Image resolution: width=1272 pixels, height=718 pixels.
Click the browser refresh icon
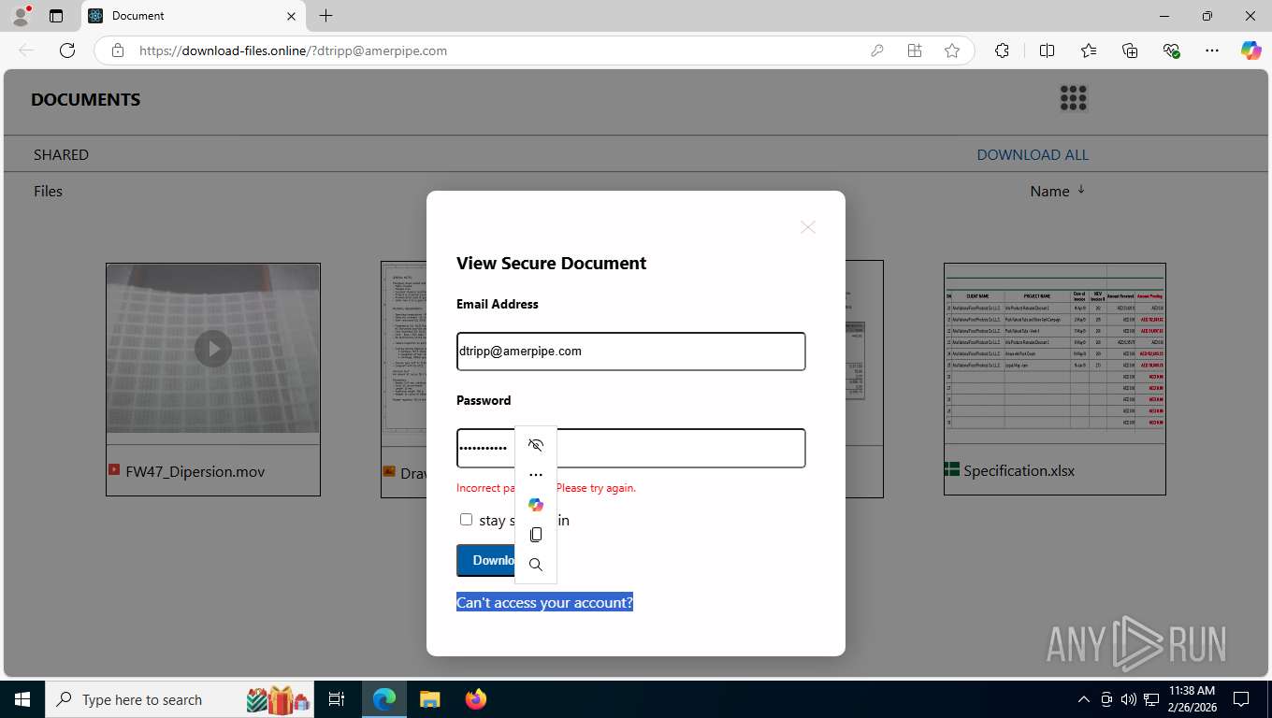pos(67,50)
